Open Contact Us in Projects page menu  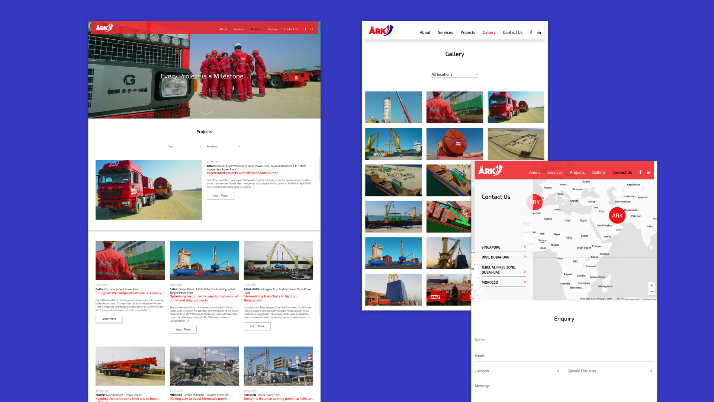291,29
